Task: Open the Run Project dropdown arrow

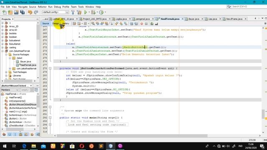Action: coord(89,12)
